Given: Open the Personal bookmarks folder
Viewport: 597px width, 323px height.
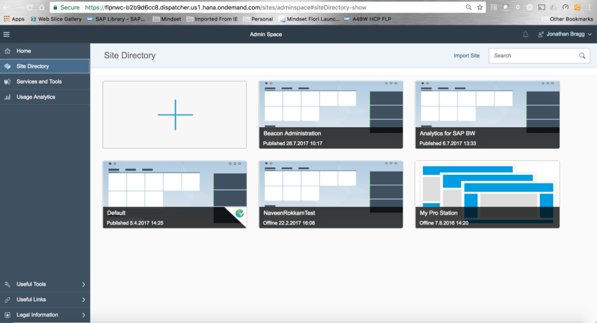Looking at the screenshot, I should point(258,19).
